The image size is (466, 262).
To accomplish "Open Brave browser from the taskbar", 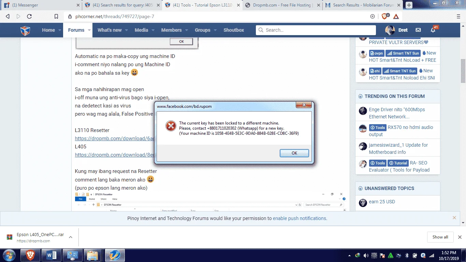I will [x=31, y=255].
